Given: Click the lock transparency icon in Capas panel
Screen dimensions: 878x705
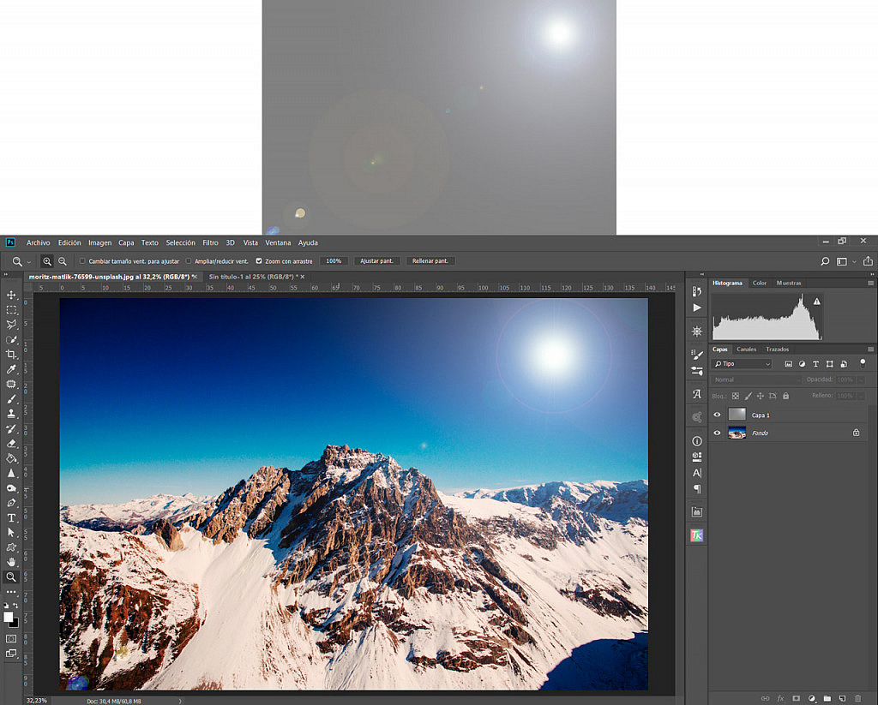Looking at the screenshot, I should click(734, 395).
